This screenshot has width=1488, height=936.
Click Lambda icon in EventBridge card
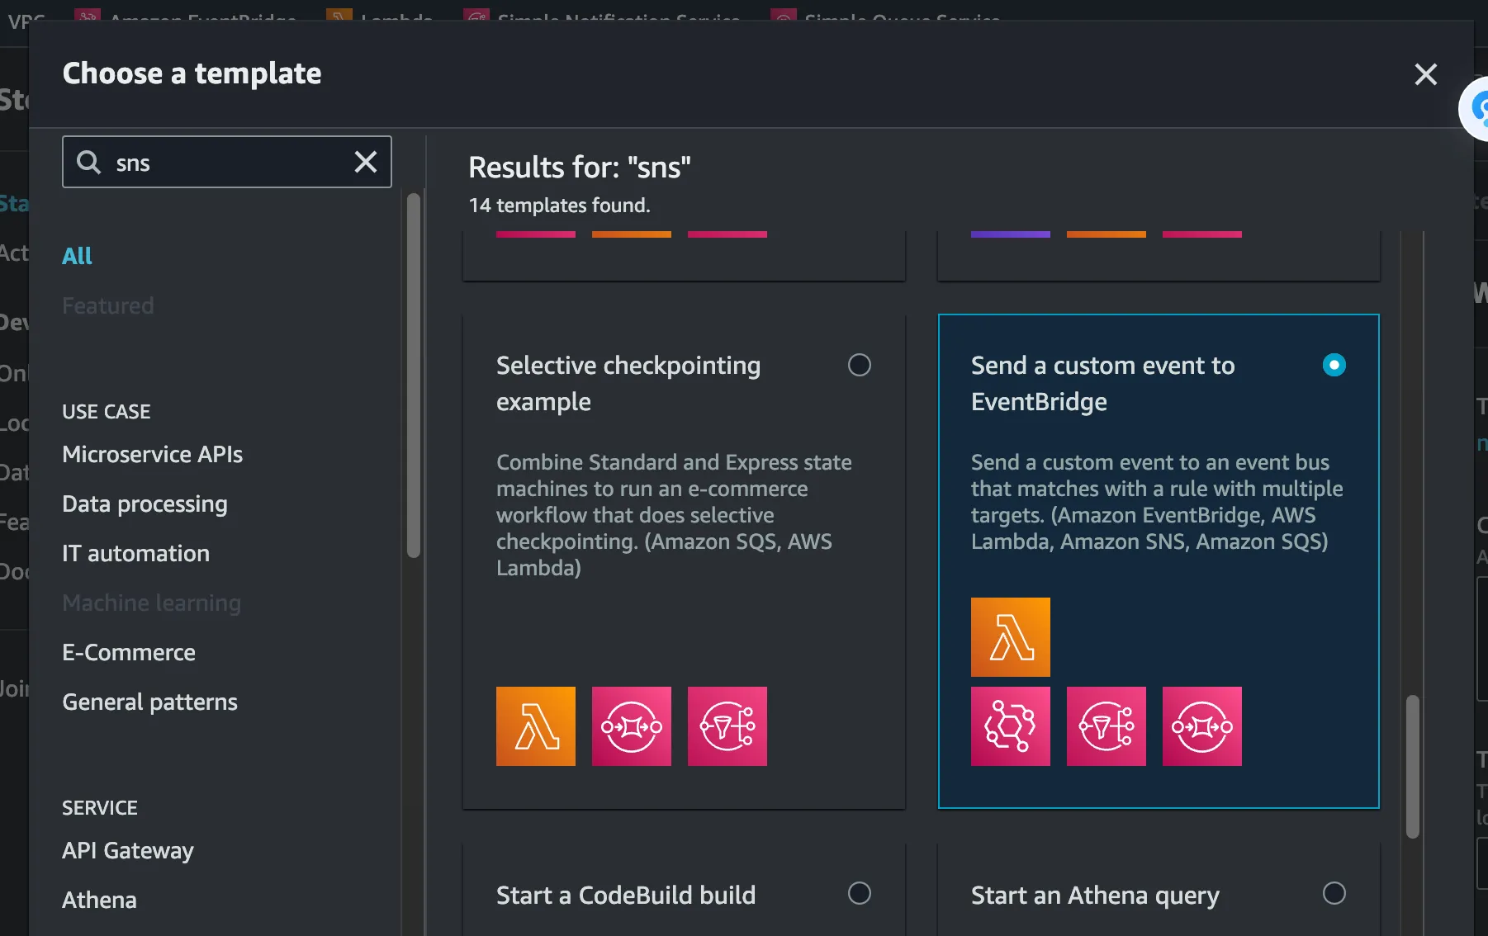1010,637
